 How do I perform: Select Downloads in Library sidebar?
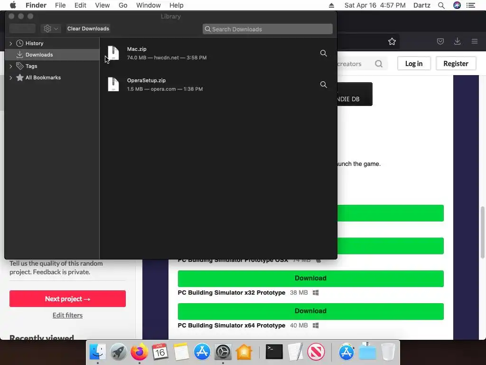52,55
